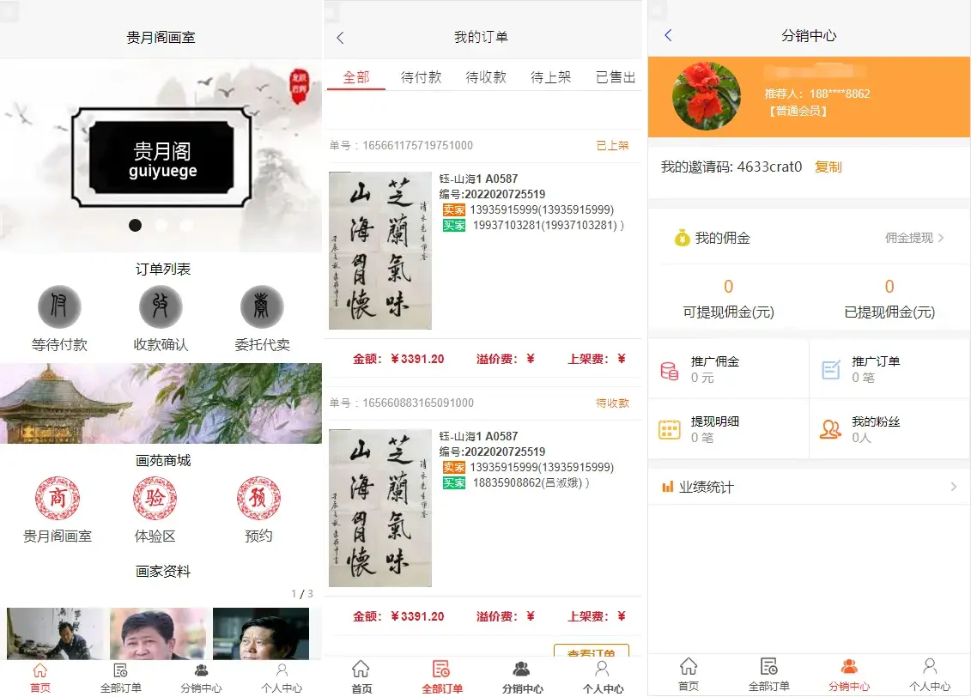Switch to 待收款 tab
The height and width of the screenshot is (697, 971).
coord(486,77)
